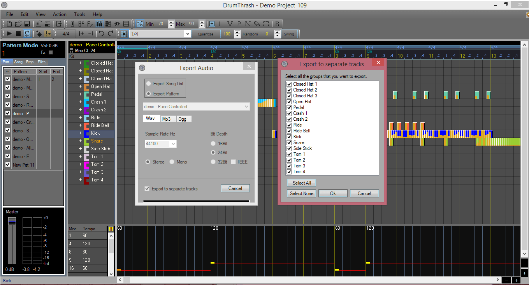The height and width of the screenshot is (285, 529).
Task: Click the Crash 1 track color swatch
Action: click(x=86, y=102)
